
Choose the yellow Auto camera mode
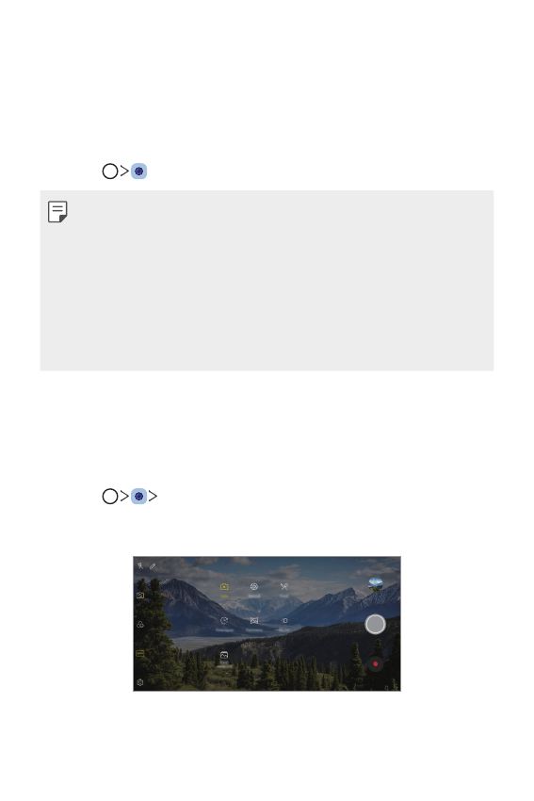click(224, 587)
